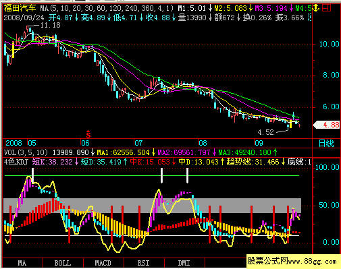
Task: Click the 2008 year label on time axis
Action: tap(14, 143)
